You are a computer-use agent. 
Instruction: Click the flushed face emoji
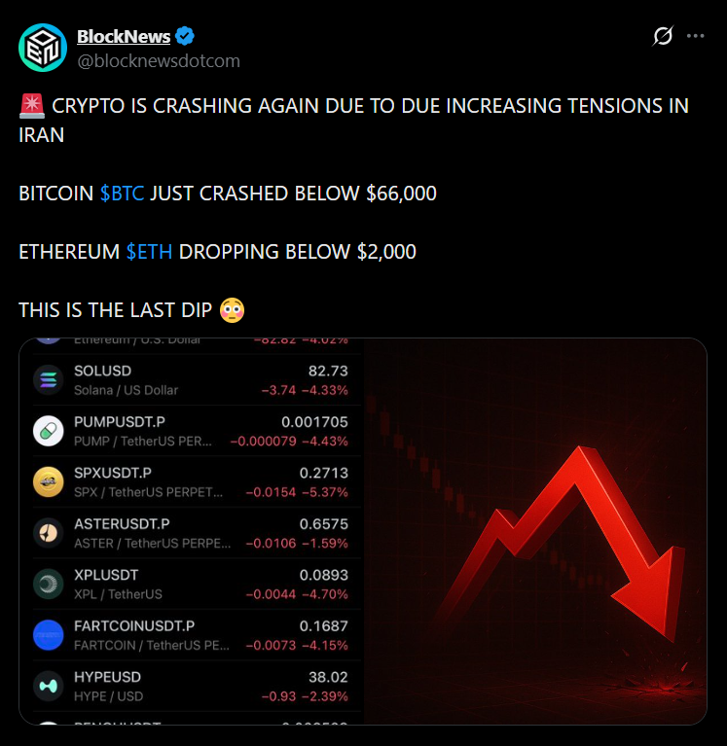point(232,310)
